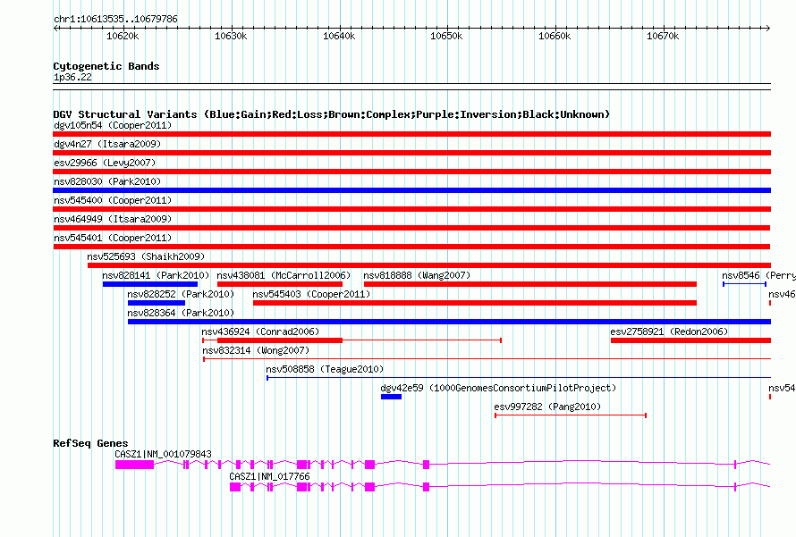Click the 1p36.22 cytogenetic band label
The image size is (796, 537).
(x=72, y=78)
